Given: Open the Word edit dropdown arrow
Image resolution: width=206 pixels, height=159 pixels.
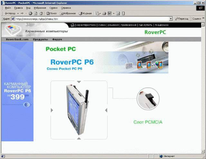Looking at the screenshot, I should coord(114,13).
